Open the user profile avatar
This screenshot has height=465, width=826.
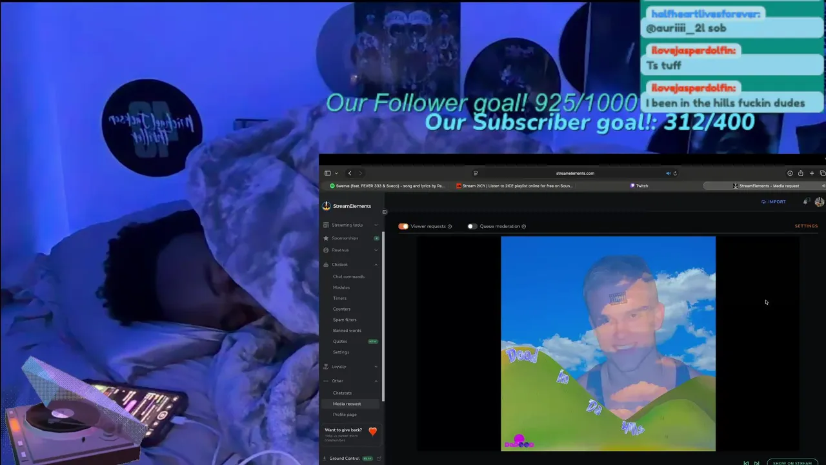click(820, 202)
